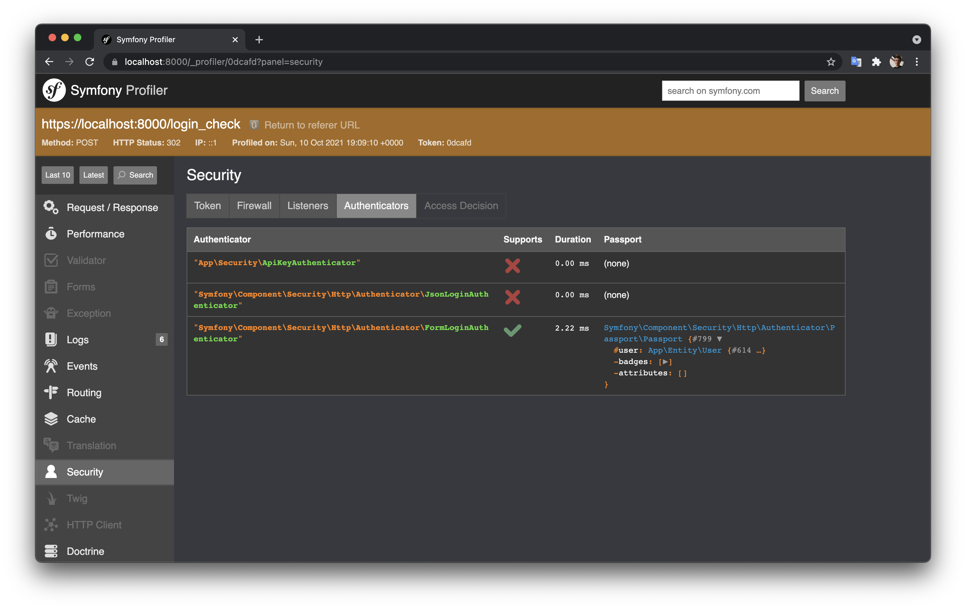Switch to the Firewall tab

[x=254, y=206]
